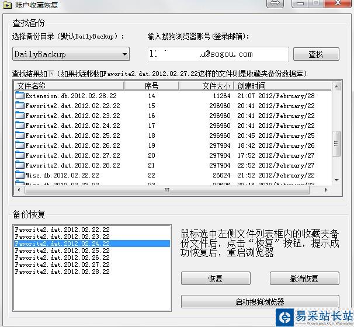Click the folder icon beside Favorite2.dat.2012.02.27.22 row

pyautogui.click(x=20, y=155)
